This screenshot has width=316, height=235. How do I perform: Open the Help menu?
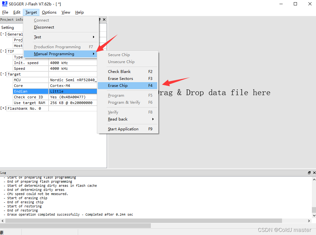click(x=79, y=12)
